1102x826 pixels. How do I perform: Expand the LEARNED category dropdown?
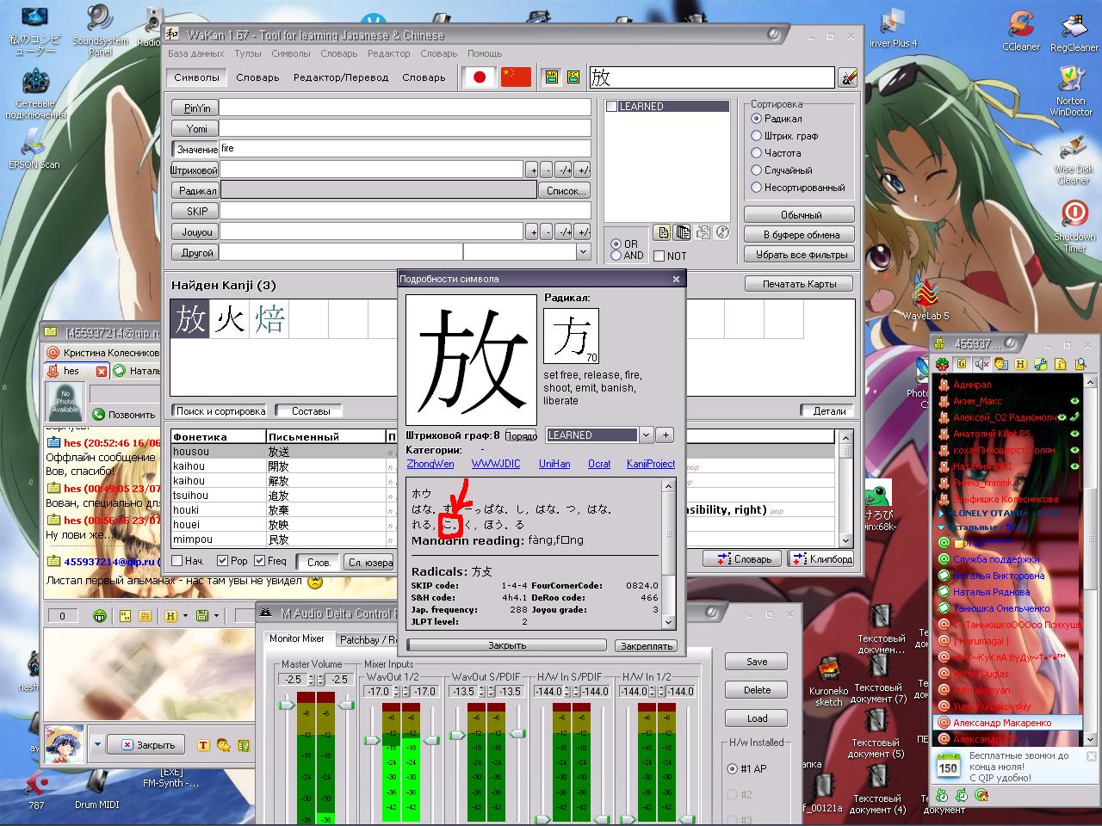pos(646,435)
